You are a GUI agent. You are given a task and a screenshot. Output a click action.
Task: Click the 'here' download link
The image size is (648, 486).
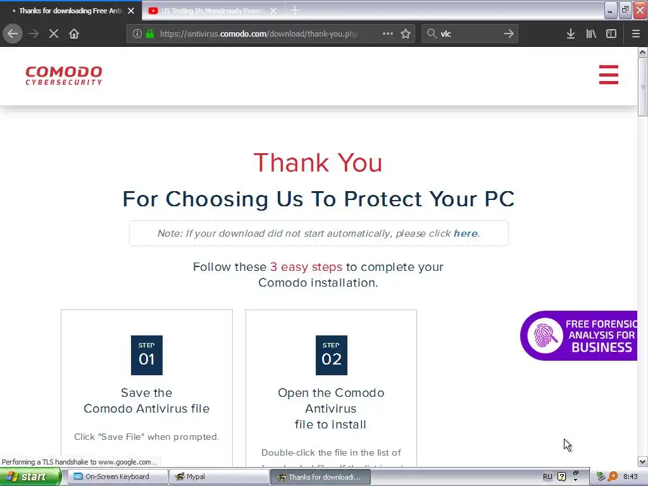466,234
